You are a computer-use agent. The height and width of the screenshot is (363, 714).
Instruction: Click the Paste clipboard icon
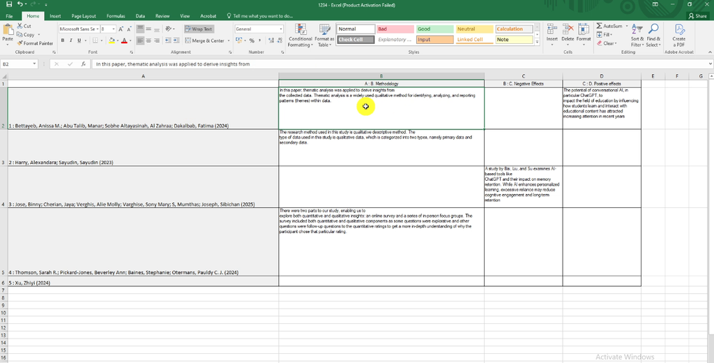pos(8,31)
